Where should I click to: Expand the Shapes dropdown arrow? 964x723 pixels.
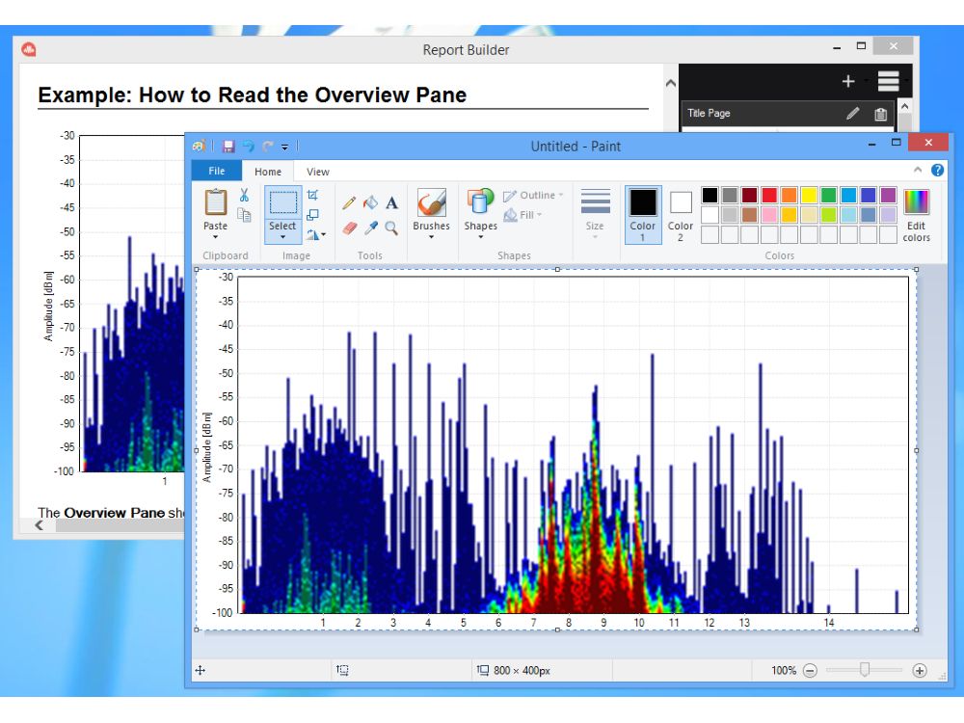(480, 237)
